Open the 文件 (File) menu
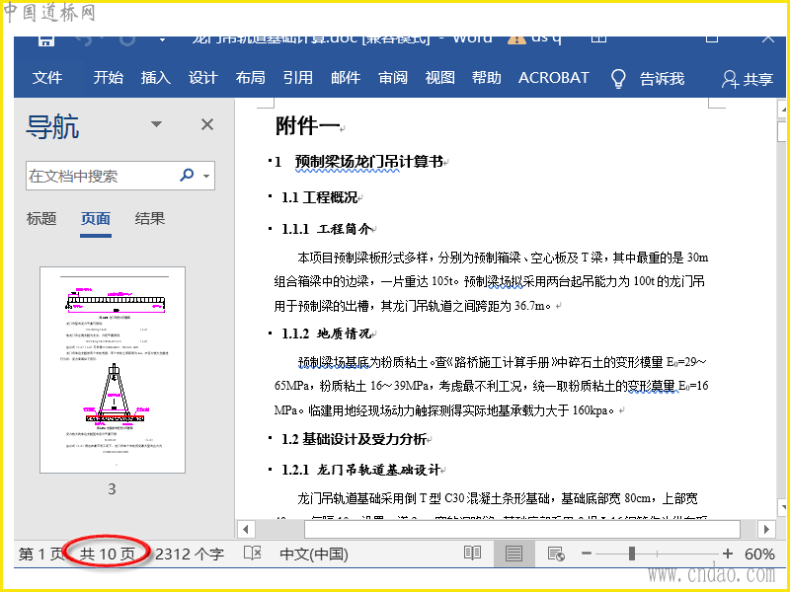The image size is (790, 592). tap(47, 78)
